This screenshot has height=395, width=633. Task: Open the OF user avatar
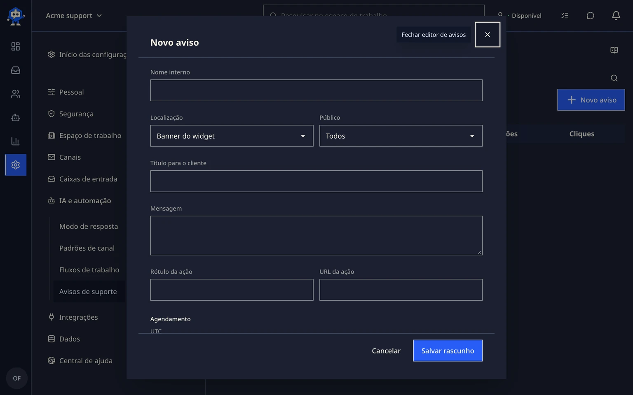coord(16,378)
